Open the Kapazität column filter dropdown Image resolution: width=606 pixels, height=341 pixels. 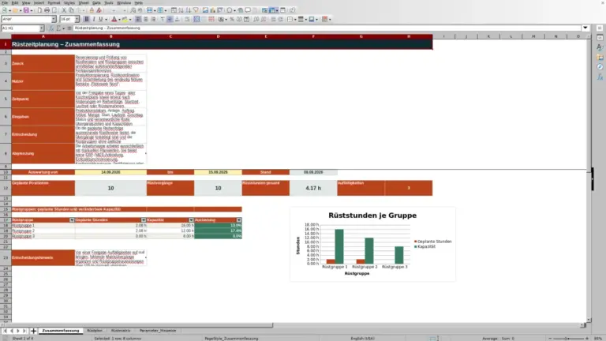click(x=191, y=220)
